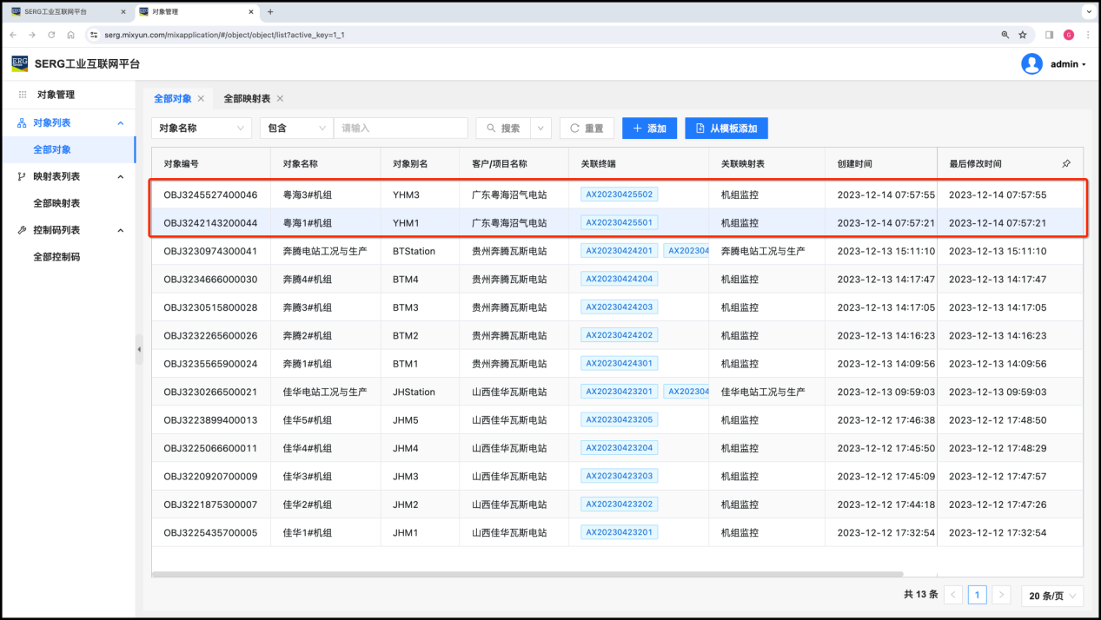Bookmark page with the star icon

[1023, 35]
